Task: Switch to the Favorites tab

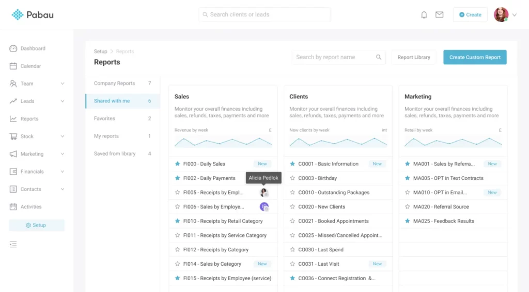Action: [x=104, y=118]
